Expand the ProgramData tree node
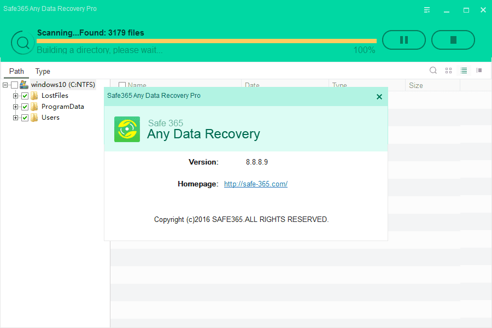 pos(16,107)
